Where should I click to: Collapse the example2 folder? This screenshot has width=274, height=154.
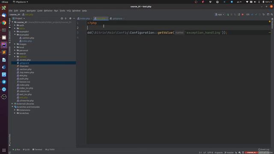point(15,35)
